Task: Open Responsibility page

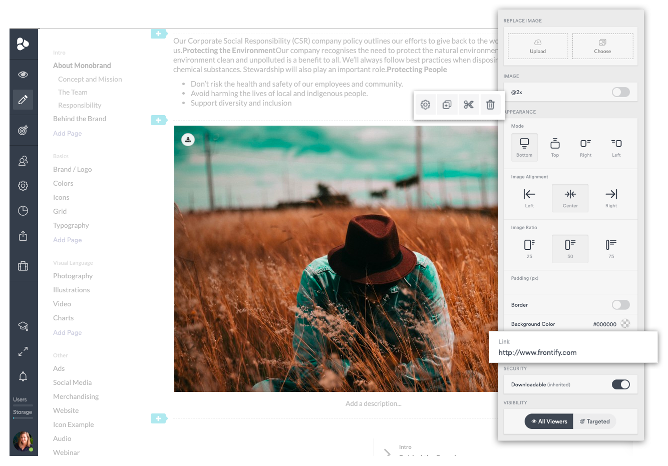Action: click(80, 105)
